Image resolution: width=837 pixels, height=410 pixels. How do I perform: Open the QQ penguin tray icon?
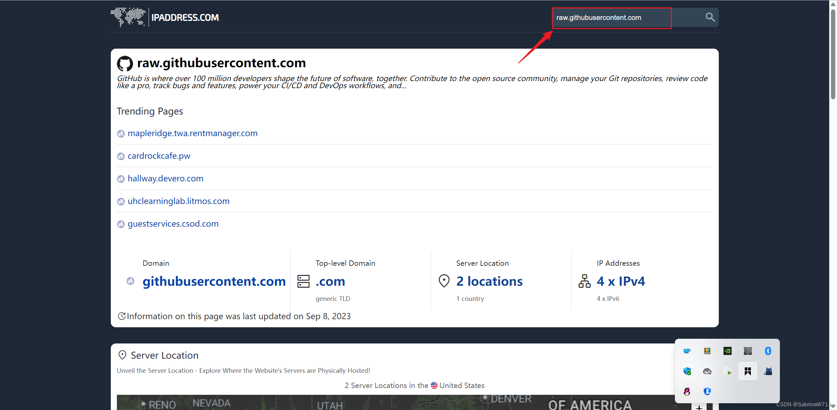(x=687, y=391)
